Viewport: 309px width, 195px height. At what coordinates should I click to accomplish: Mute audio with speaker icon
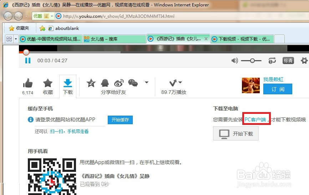234,60
